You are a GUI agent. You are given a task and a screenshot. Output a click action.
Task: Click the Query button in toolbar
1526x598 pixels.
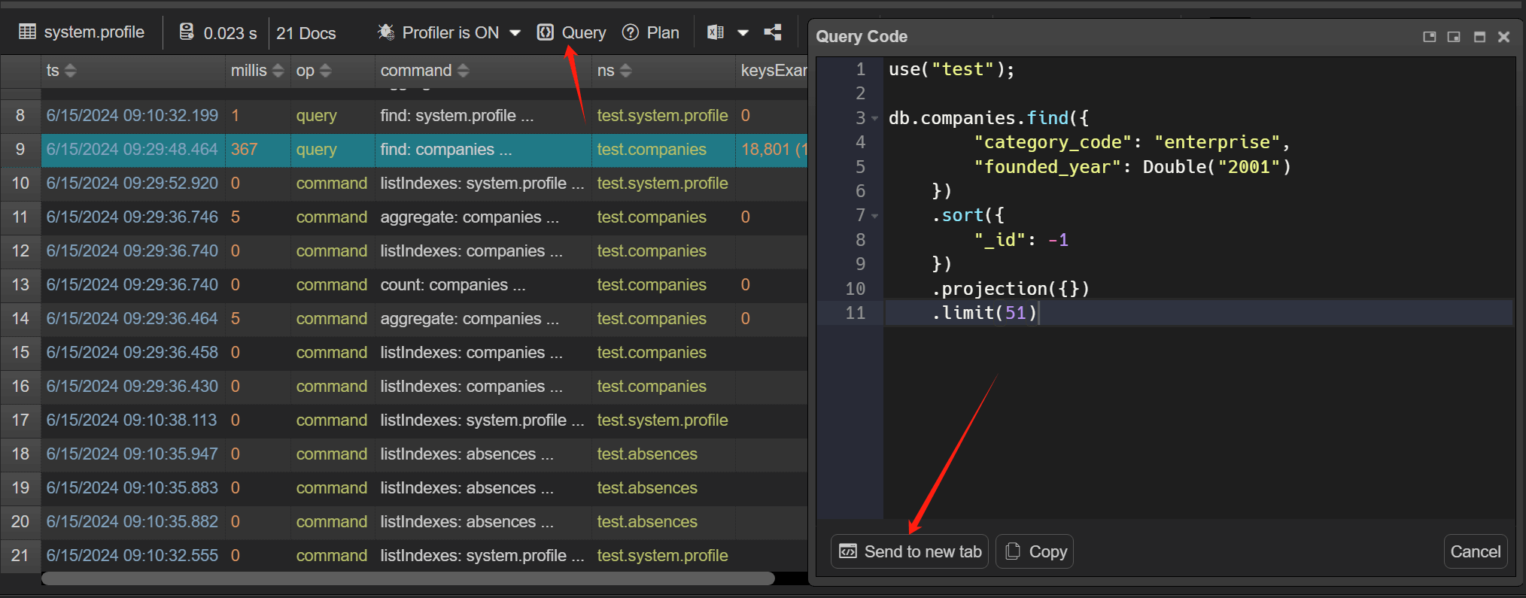click(x=572, y=32)
